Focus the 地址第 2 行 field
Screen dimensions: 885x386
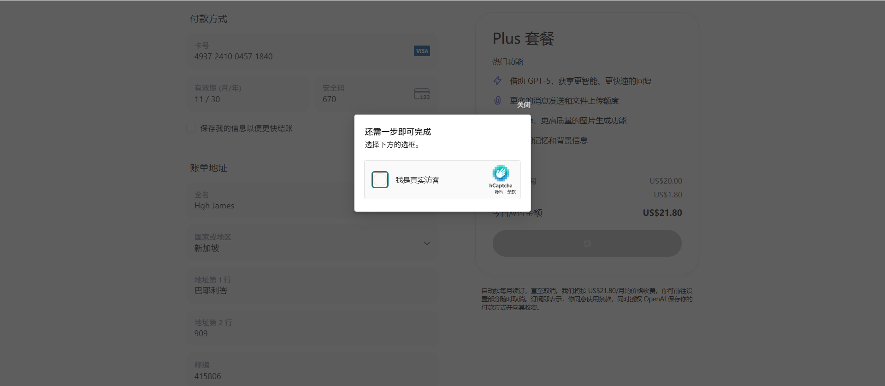tap(313, 328)
